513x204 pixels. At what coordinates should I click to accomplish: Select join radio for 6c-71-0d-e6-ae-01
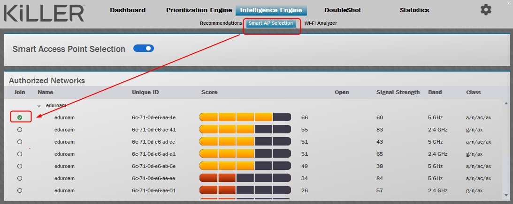20,190
